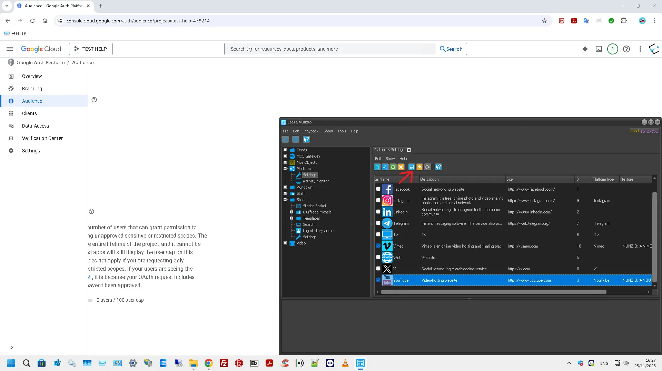Tick the Telegram platform checkbox
This screenshot has height=371, width=662.
(378, 223)
